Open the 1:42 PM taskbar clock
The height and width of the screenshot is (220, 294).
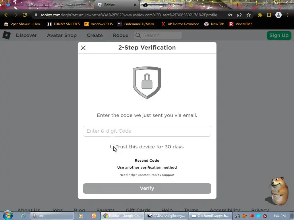(x=279, y=216)
